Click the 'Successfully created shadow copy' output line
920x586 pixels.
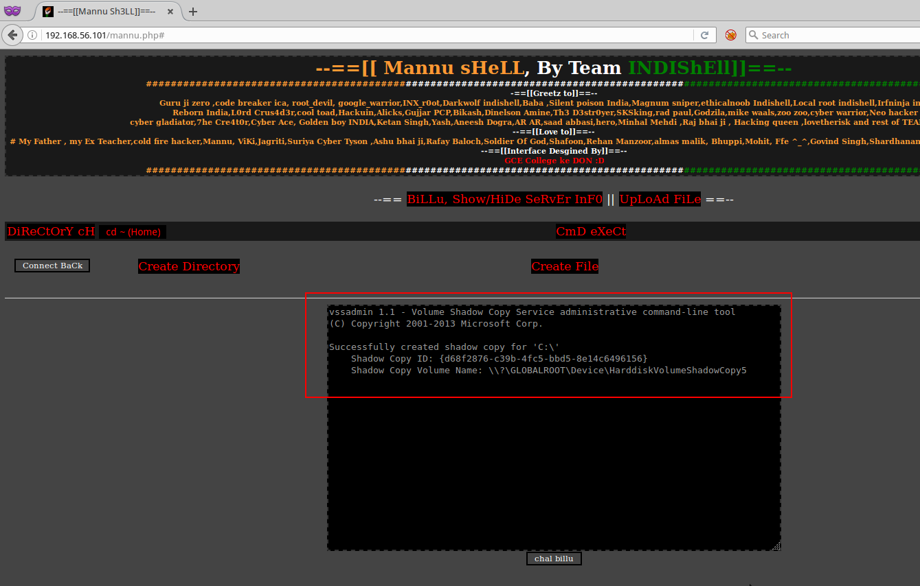pos(445,347)
